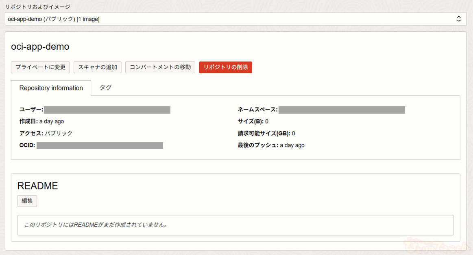Click the 最後のプッシュ timestamp value
The width and height of the screenshot is (473, 255).
292,145
